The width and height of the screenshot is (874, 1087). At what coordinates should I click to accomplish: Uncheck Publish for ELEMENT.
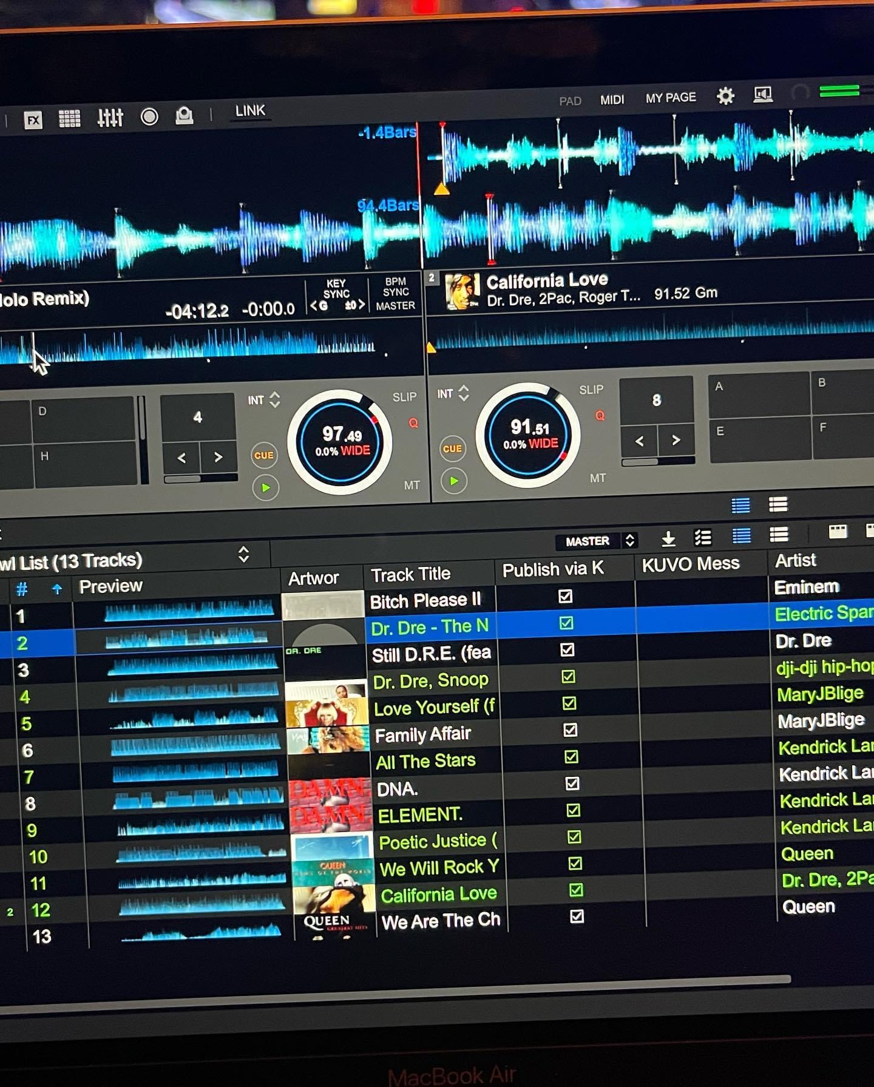(x=573, y=810)
